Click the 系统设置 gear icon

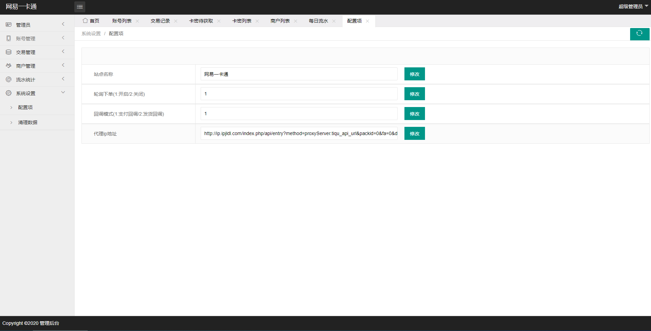coord(8,93)
